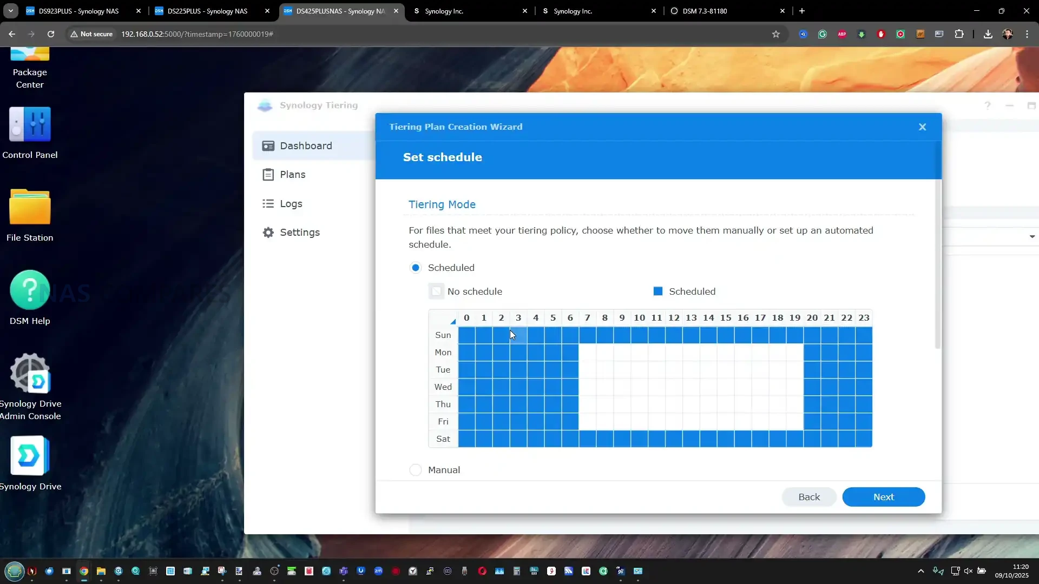Open File Station desktop icon

coord(30,207)
